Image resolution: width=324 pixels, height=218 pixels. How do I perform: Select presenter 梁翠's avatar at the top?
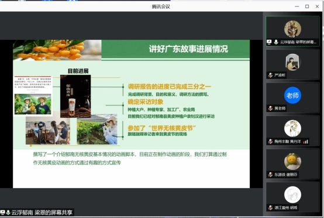(292, 29)
